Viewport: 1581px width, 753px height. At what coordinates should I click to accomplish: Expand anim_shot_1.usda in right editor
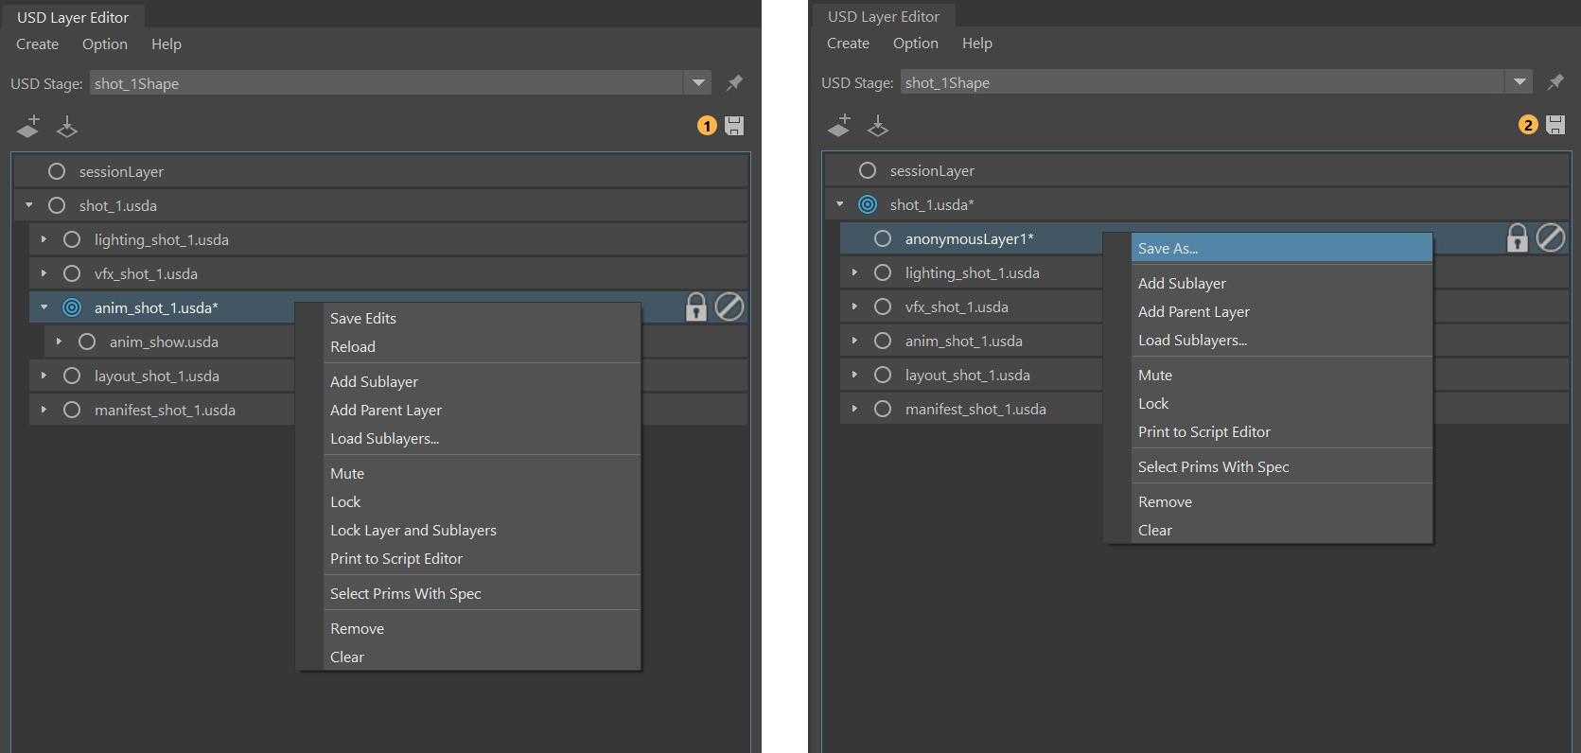pos(855,341)
